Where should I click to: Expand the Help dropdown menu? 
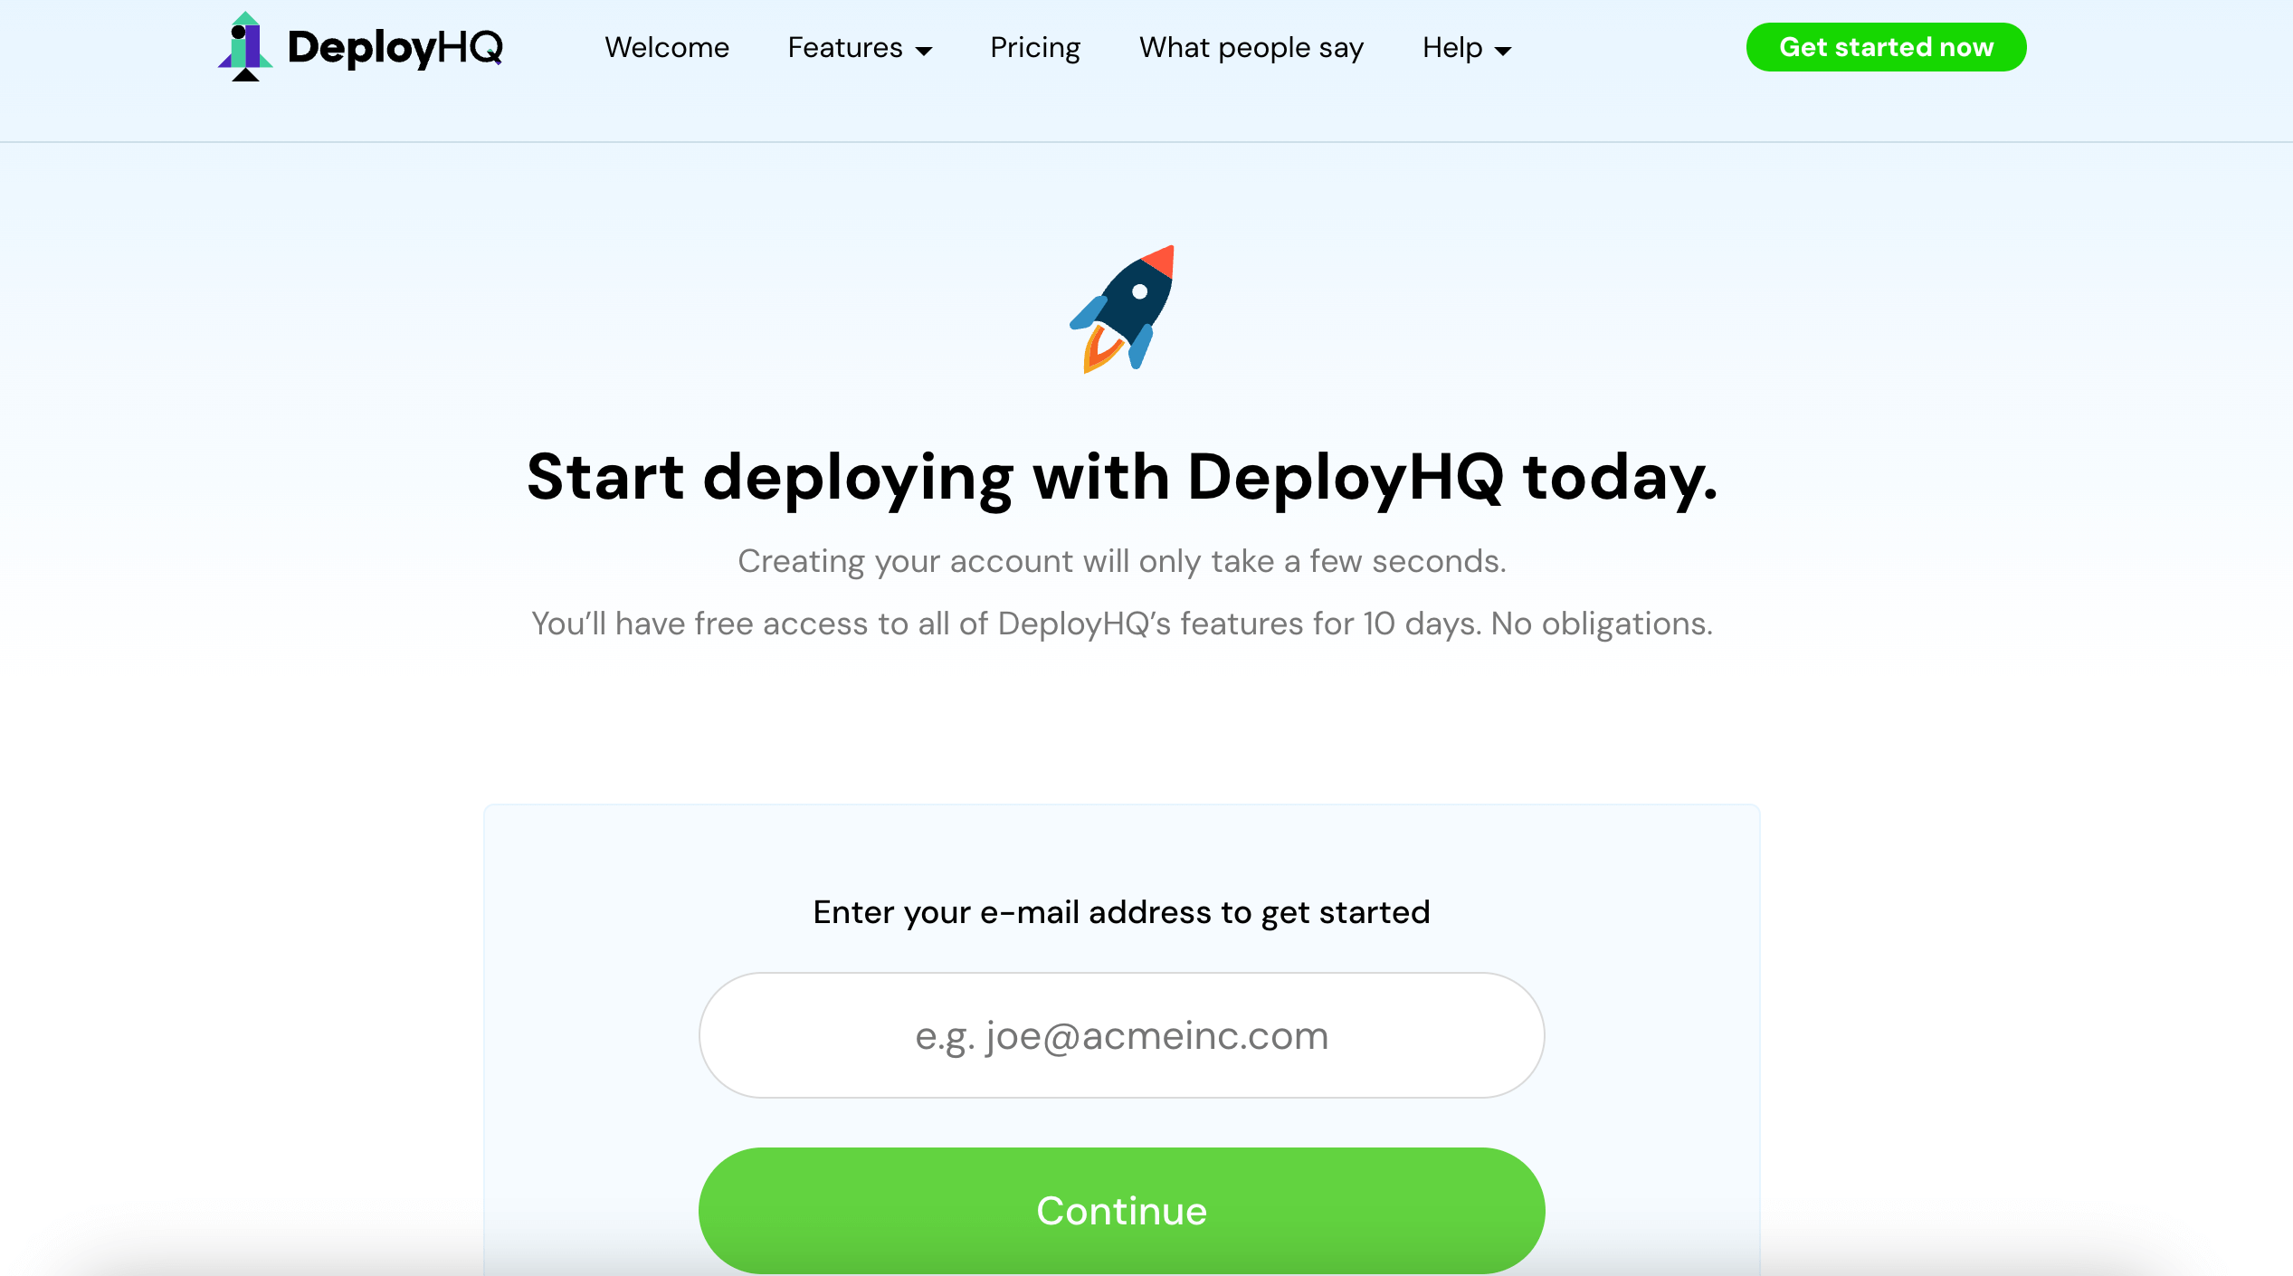pos(1466,47)
